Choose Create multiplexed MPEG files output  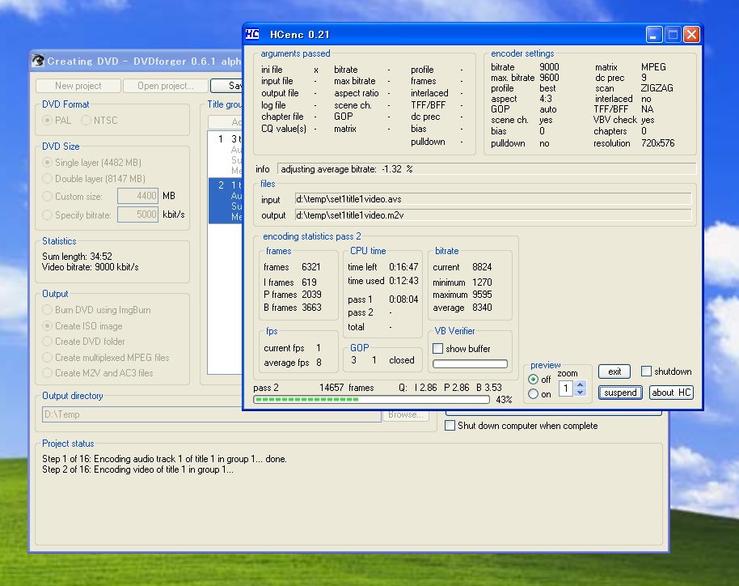(x=47, y=358)
